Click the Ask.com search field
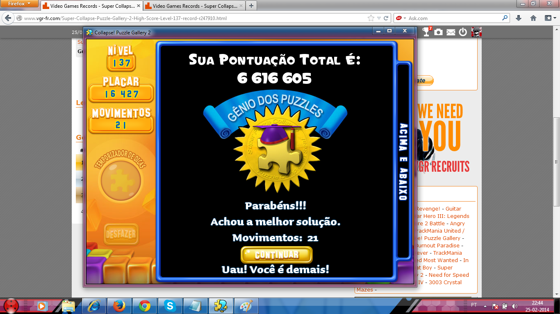Viewport: 560px width, 314px height. [x=453, y=18]
